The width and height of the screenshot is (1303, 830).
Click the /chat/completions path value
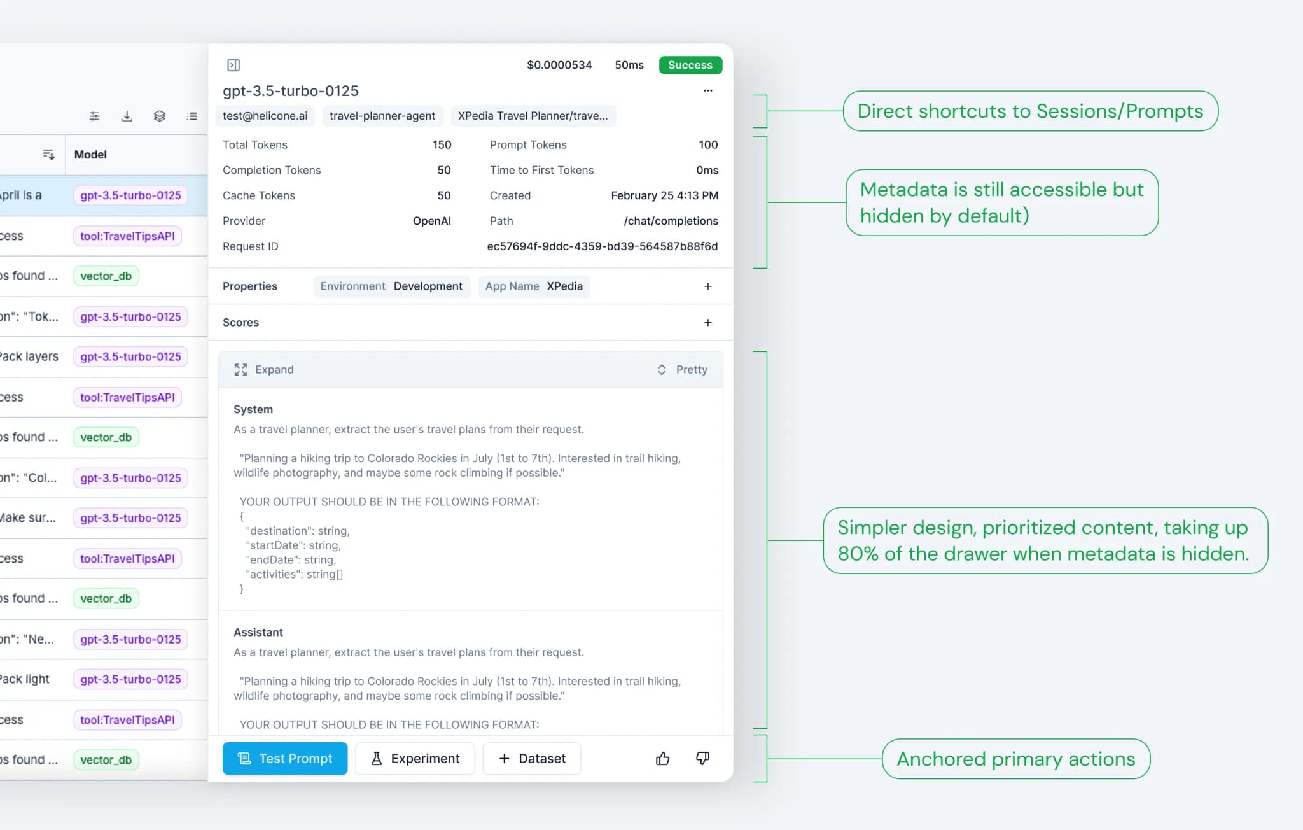point(671,221)
